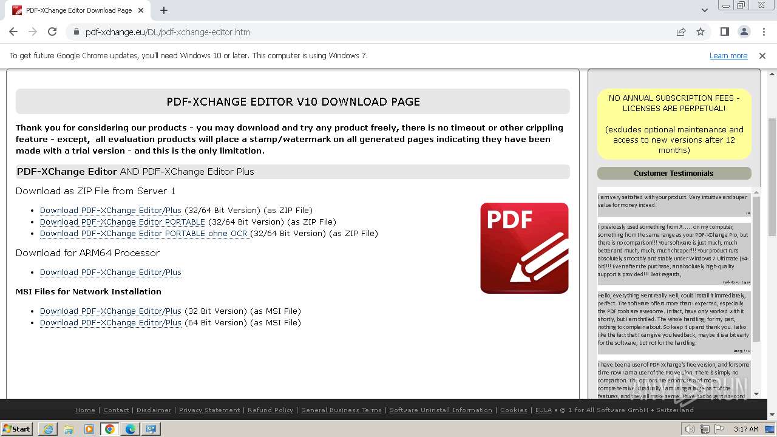This screenshot has height=437, width=777.
Task: Open the Refund Policy footer link
Action: click(270, 410)
